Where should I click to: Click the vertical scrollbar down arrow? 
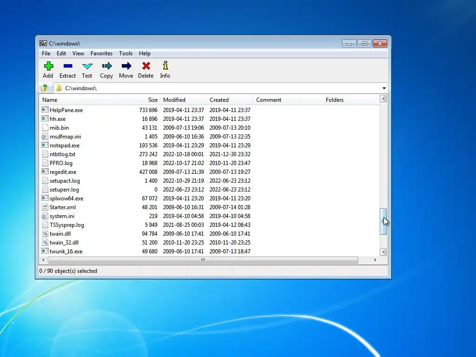(x=383, y=252)
